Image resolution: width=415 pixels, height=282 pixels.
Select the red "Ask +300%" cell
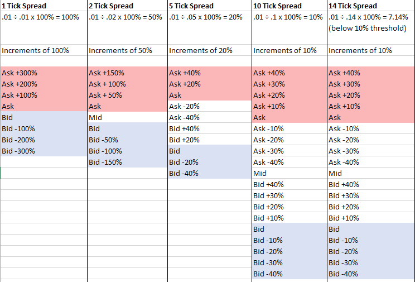point(20,73)
